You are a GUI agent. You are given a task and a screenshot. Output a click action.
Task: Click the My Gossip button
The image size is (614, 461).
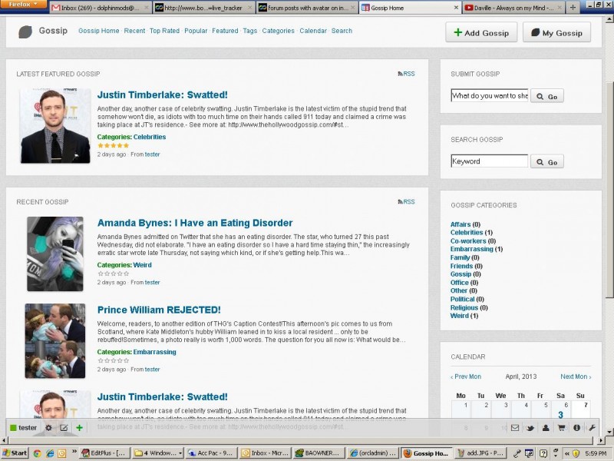coord(556,32)
